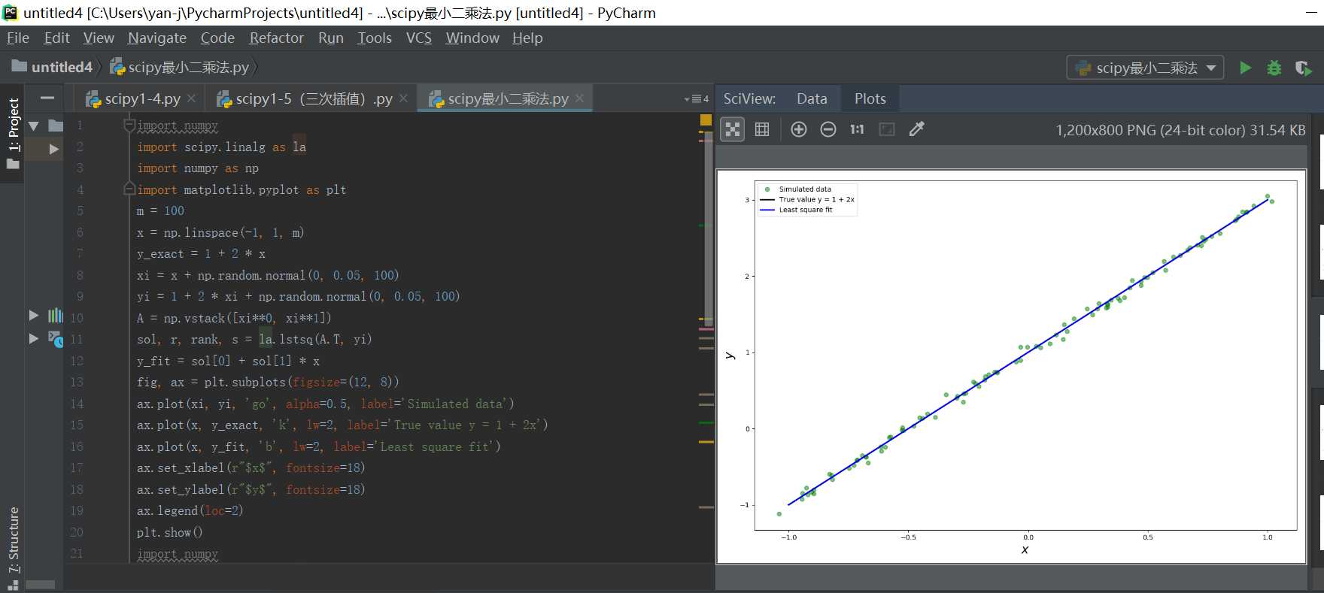Click scipy最小二乘法.py breadcrumb
The width and height of the screenshot is (1324, 593).
pyautogui.click(x=180, y=67)
